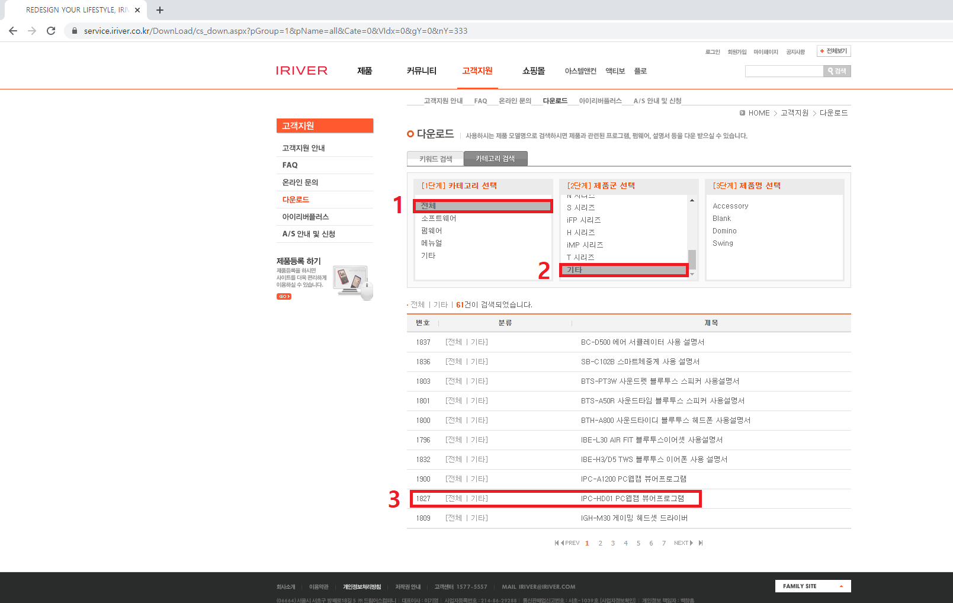Open 온라인 문의 in the top submenu
953x603 pixels.
[515, 101]
